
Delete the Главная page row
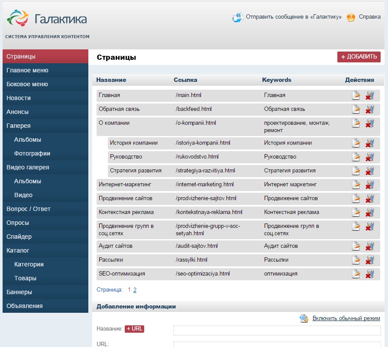(370, 95)
